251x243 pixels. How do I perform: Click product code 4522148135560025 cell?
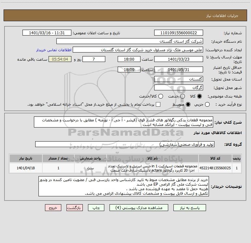pyautogui.click(x=215, y=168)
